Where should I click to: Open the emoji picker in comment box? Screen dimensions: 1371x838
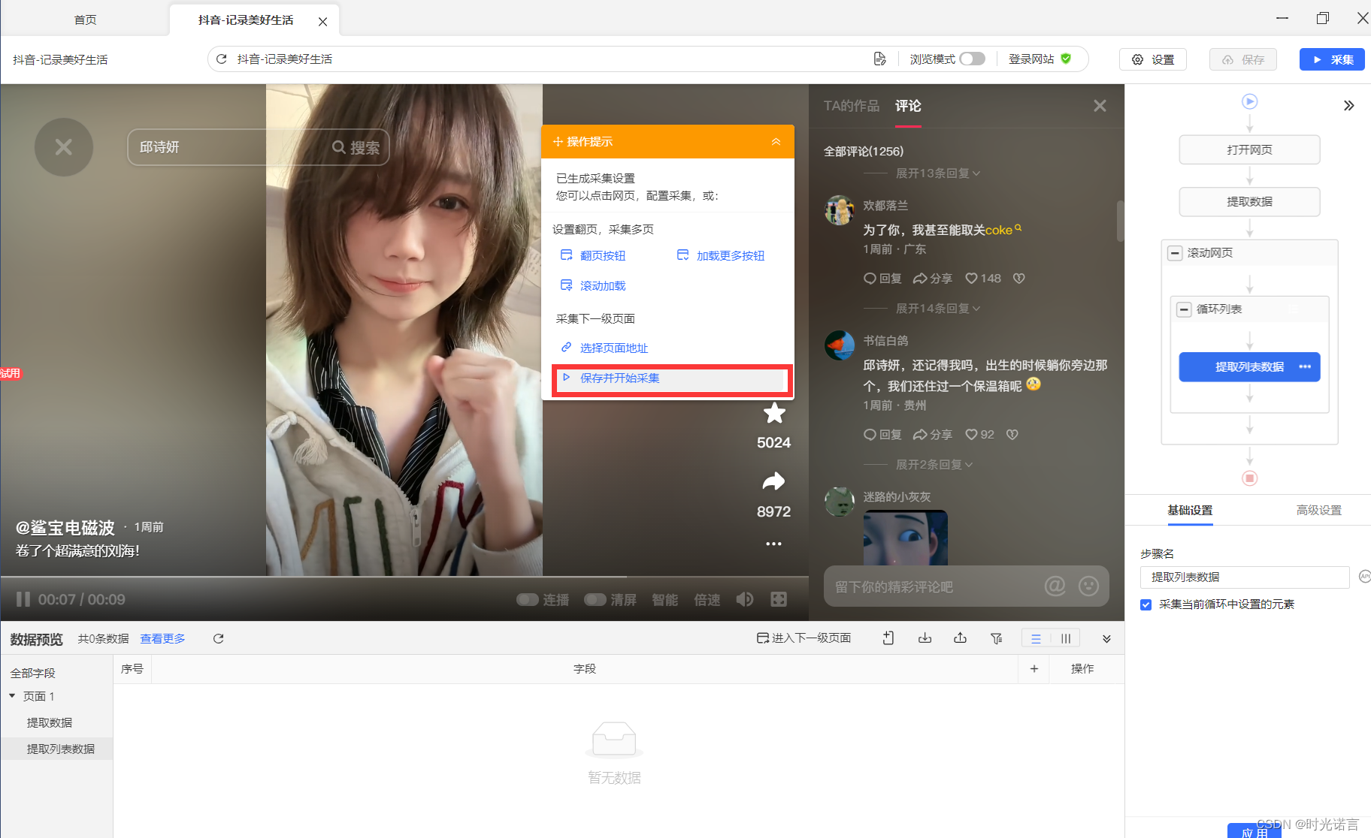[x=1088, y=586]
